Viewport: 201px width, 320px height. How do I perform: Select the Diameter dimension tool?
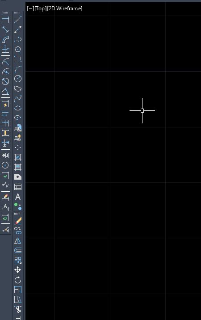click(5, 81)
